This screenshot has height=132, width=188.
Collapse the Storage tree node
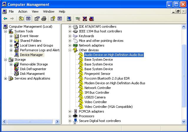coord(6,60)
